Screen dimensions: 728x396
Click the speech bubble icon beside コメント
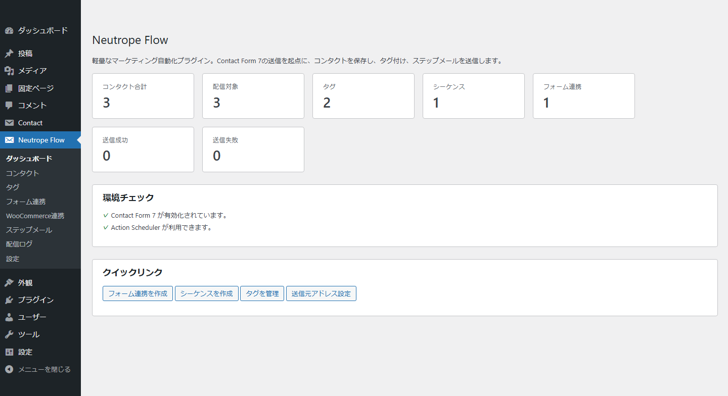pos(9,106)
